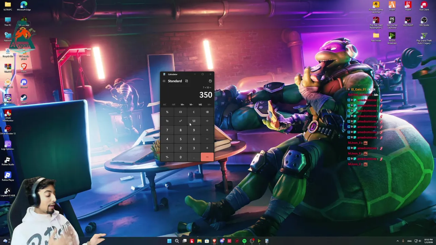Click the M- memory subtract button

coord(191,104)
